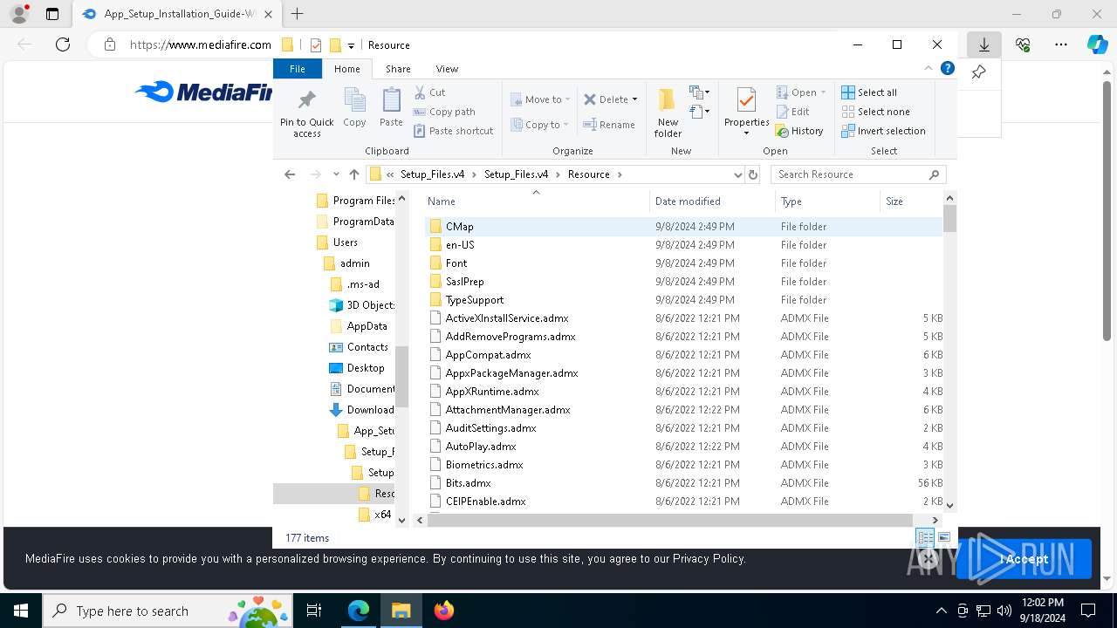
Task: Click the Cut scissors icon
Action: [420, 92]
